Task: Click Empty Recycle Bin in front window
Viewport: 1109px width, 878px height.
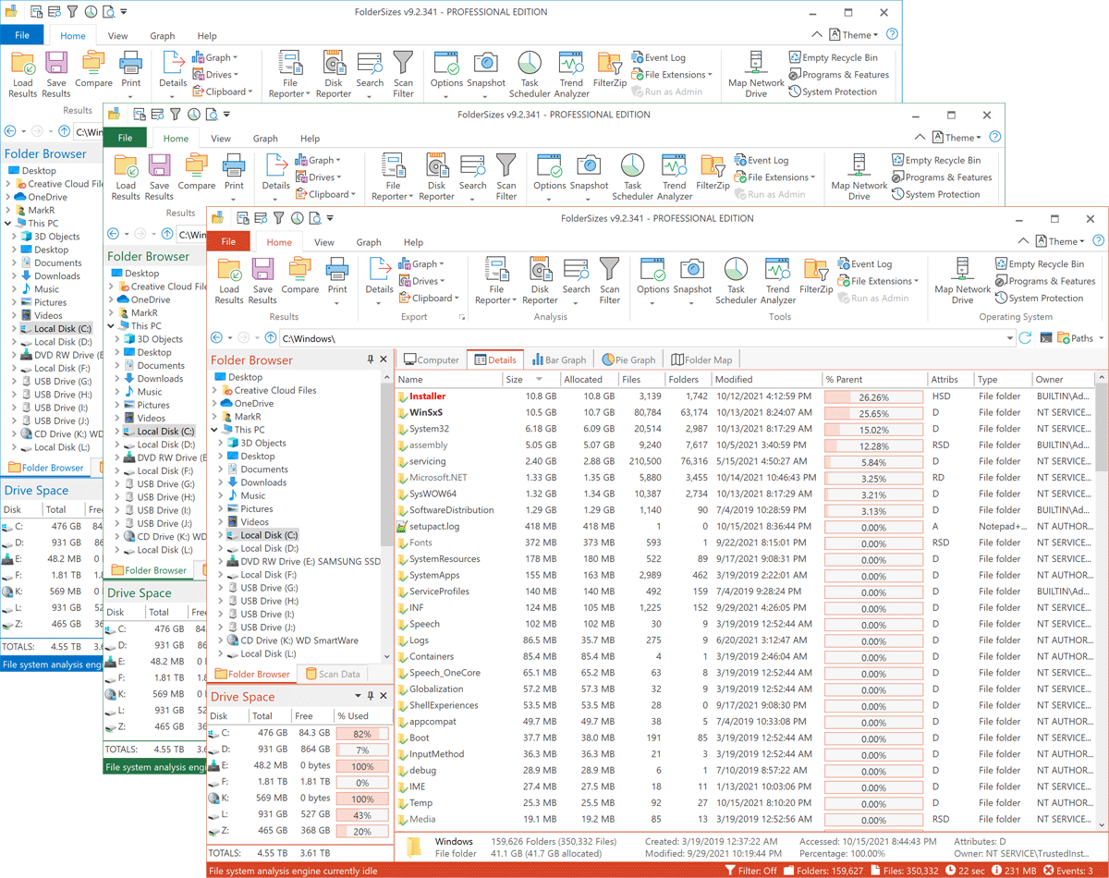Action: [1040, 263]
